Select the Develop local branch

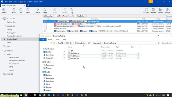[9, 30]
